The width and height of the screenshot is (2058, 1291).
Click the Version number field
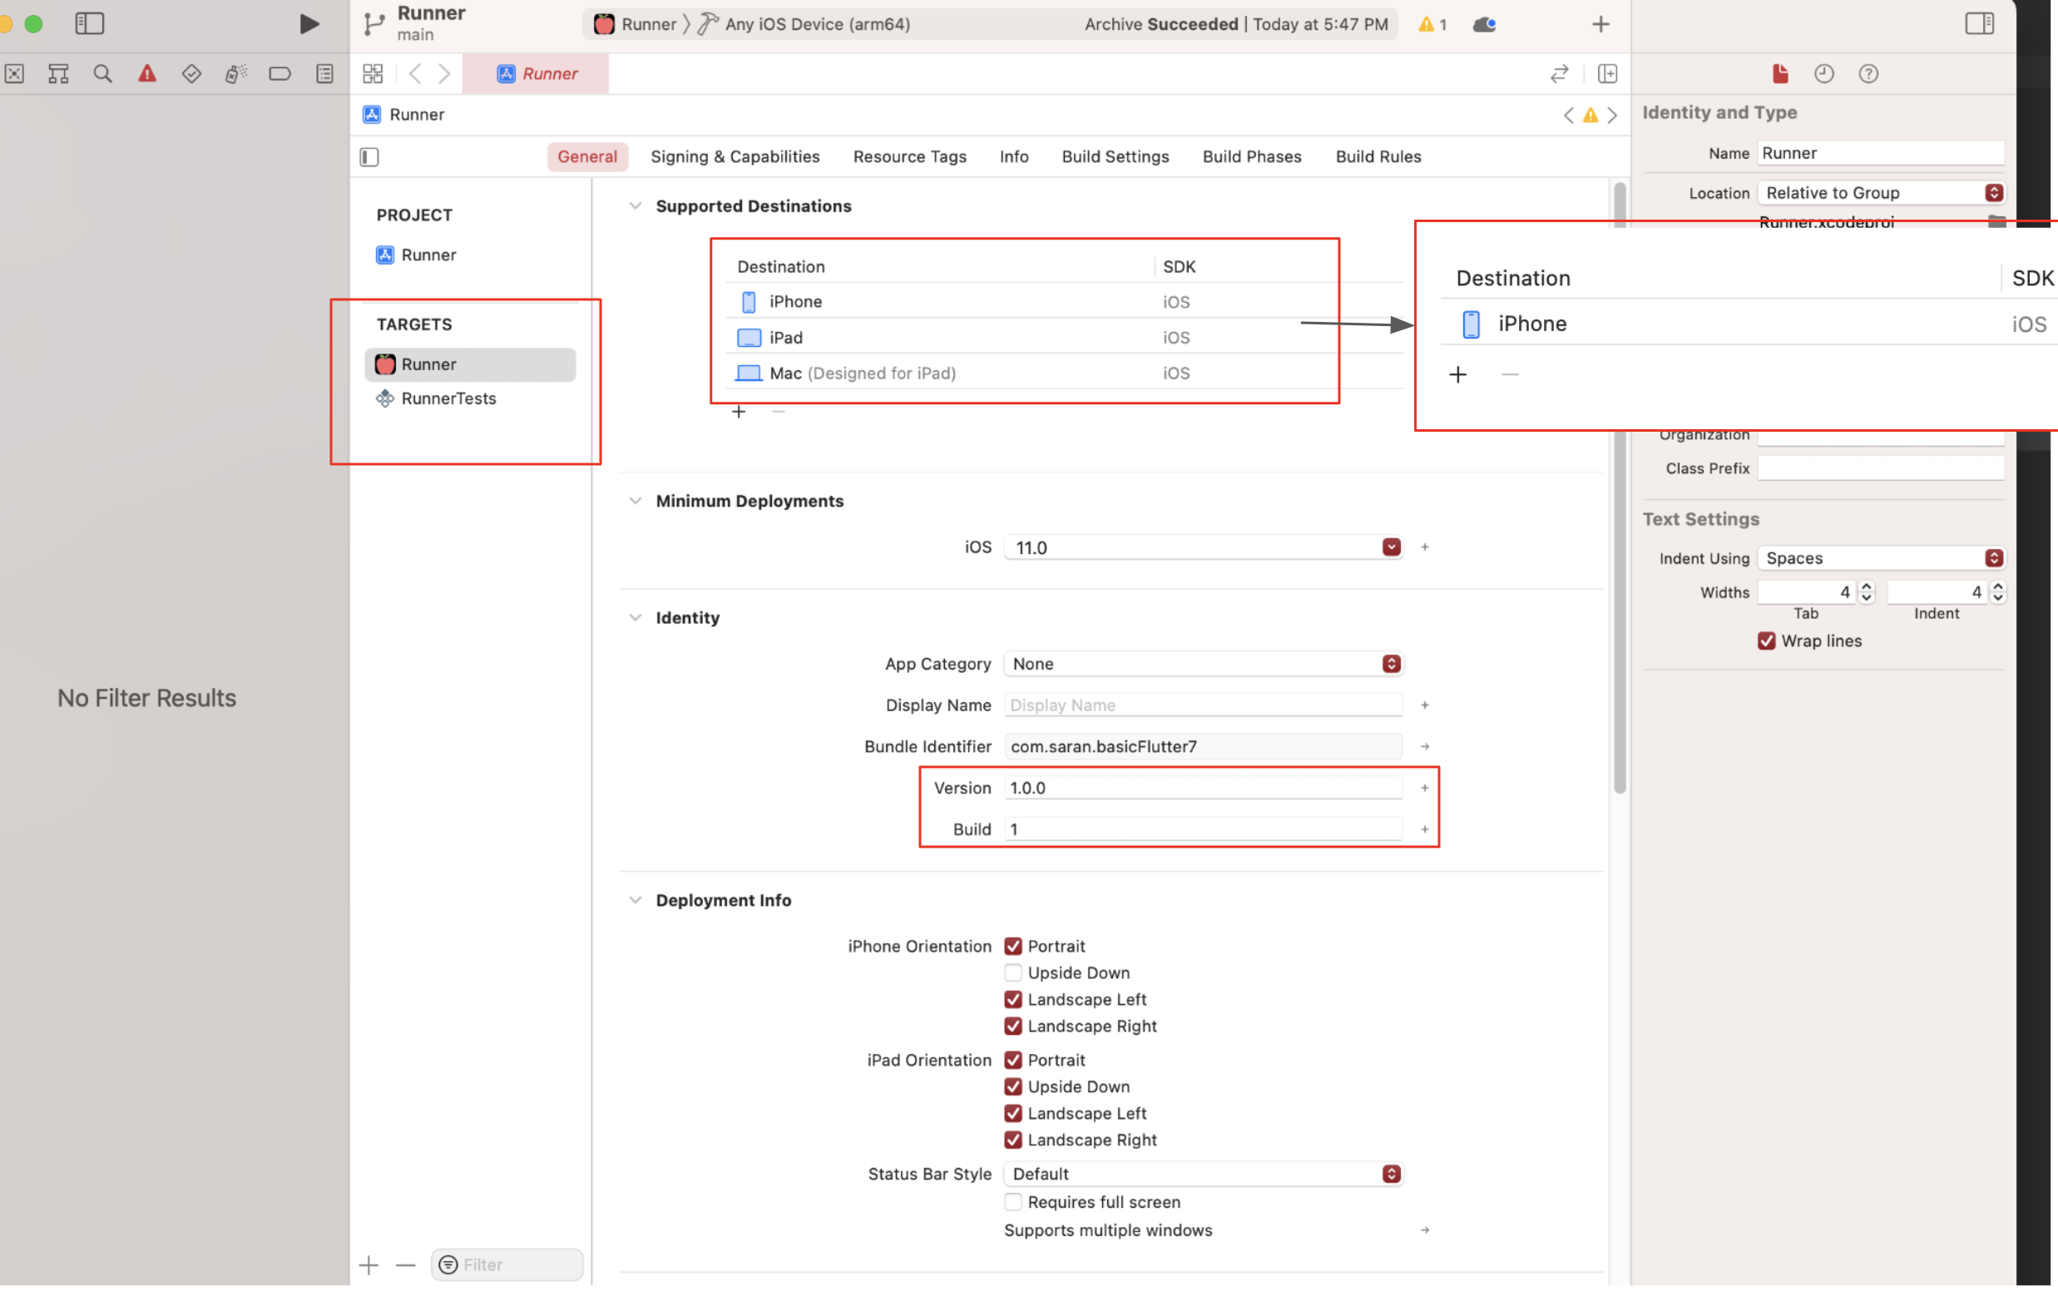1202,787
